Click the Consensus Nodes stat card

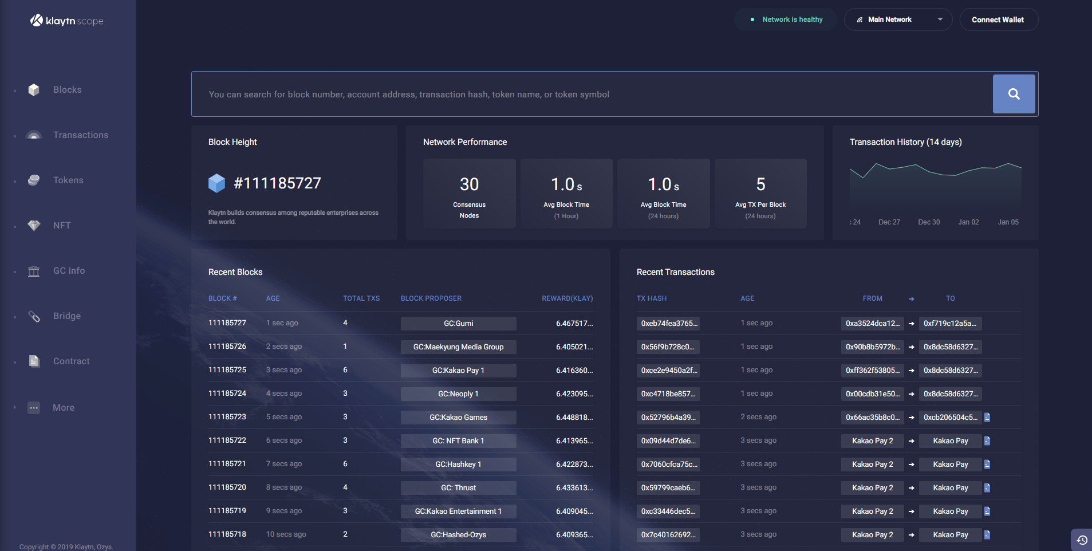(470, 194)
